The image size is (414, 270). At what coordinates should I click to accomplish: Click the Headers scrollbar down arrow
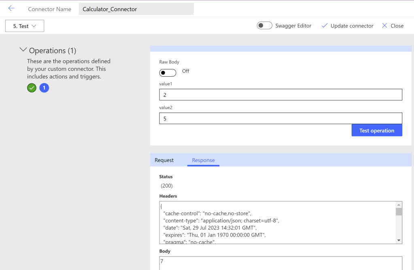click(399, 240)
